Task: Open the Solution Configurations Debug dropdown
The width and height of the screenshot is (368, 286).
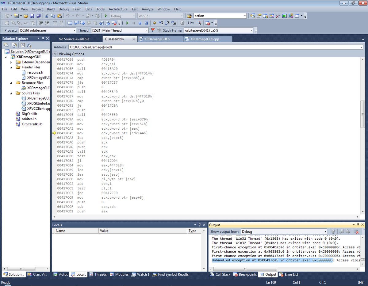Action: (122, 16)
